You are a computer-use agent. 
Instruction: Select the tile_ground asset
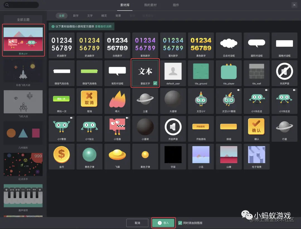(x=201, y=73)
